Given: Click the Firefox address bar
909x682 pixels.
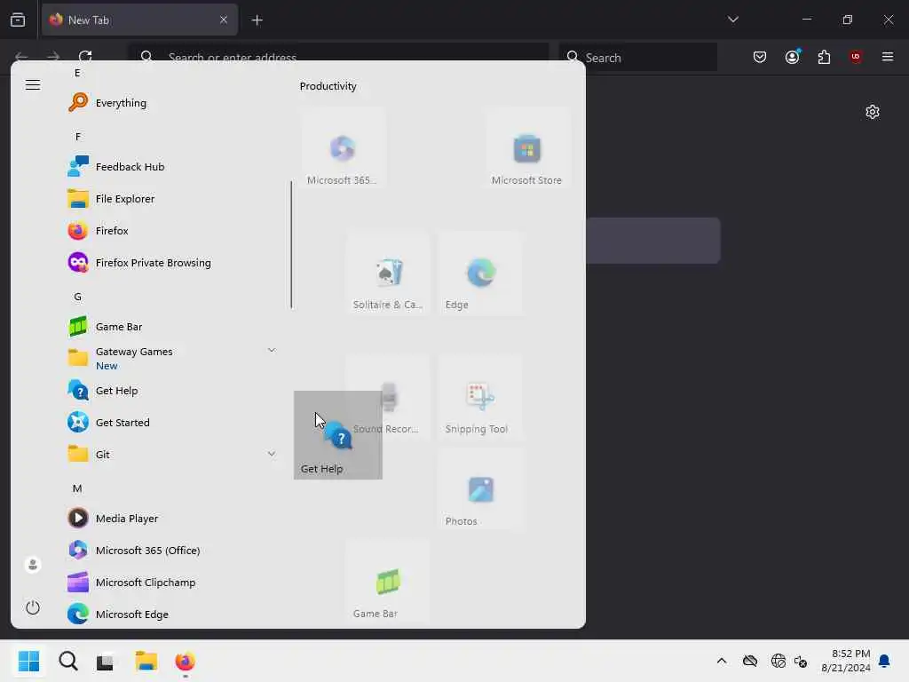Looking at the screenshot, I should (x=338, y=57).
